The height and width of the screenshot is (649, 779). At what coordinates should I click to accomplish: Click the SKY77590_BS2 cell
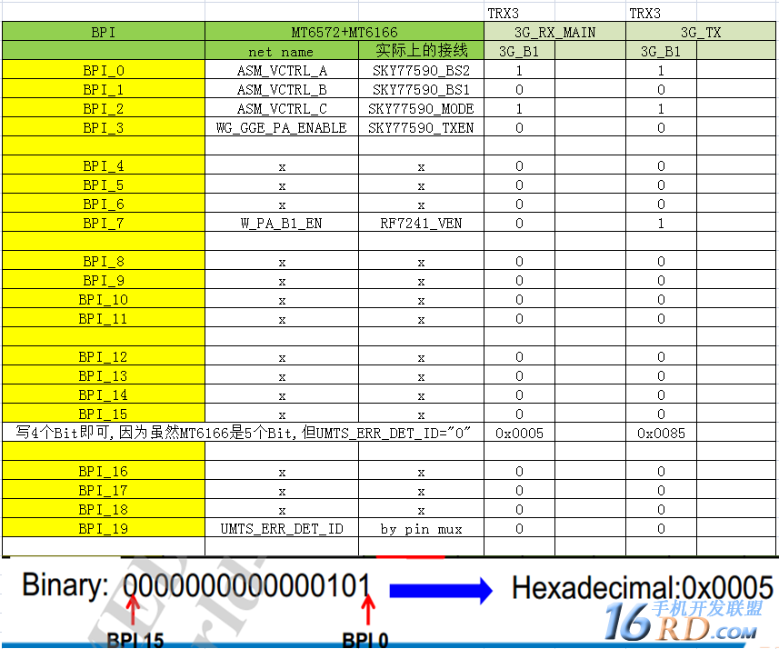[x=421, y=70]
